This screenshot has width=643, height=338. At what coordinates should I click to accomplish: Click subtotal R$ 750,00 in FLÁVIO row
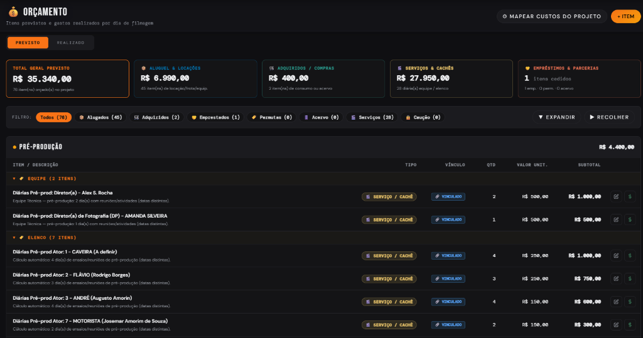[588, 278]
